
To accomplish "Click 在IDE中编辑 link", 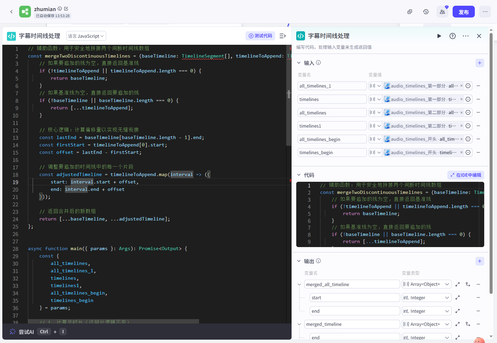I will [x=466, y=175].
